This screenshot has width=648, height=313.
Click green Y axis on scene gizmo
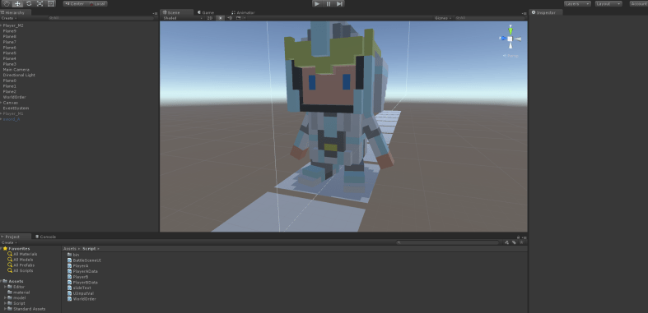510,30
